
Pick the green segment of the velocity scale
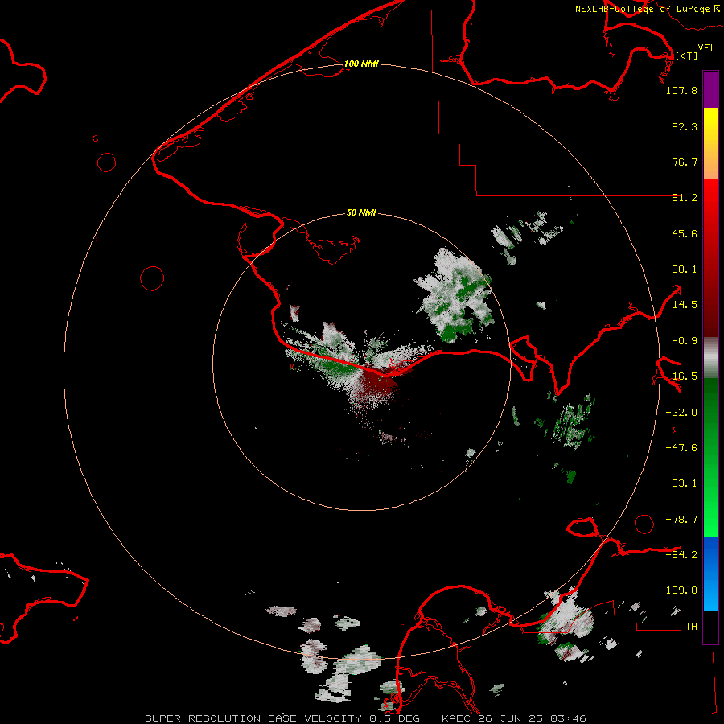coord(710,457)
